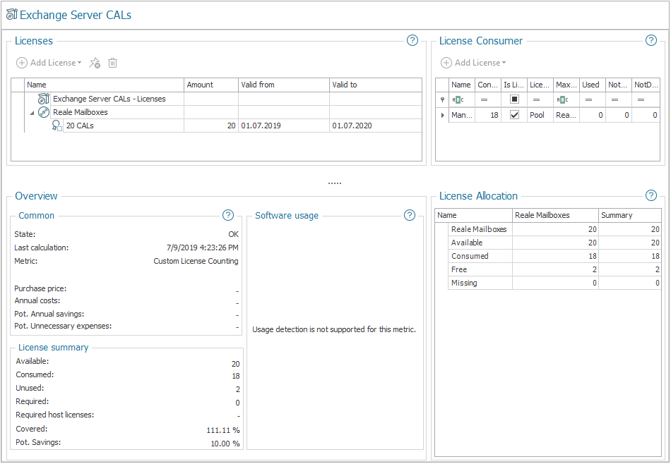Screen dimensions: 671x464
Task: Click the Valid to 01.07.2020 cell
Action: [375, 126]
